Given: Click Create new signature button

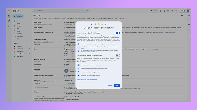Looking at the screenshot, I should (70, 83).
